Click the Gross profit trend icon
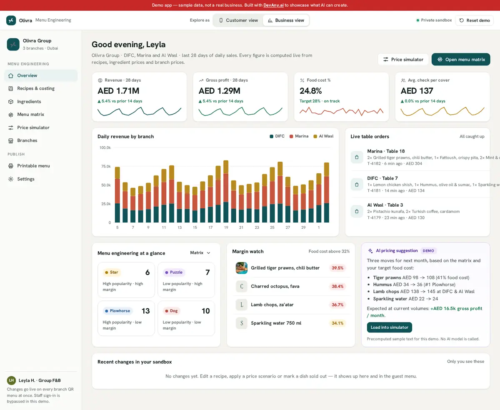 (x=201, y=80)
